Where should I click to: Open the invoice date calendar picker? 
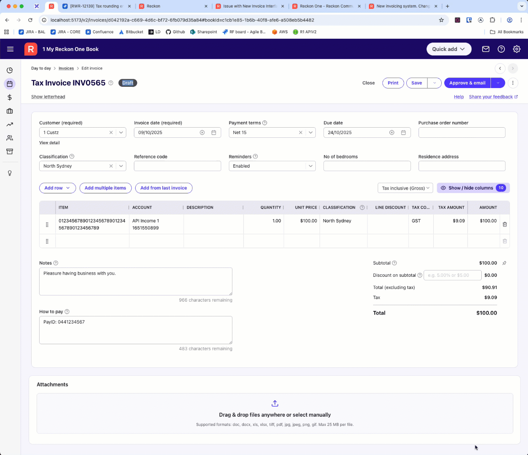(x=213, y=132)
